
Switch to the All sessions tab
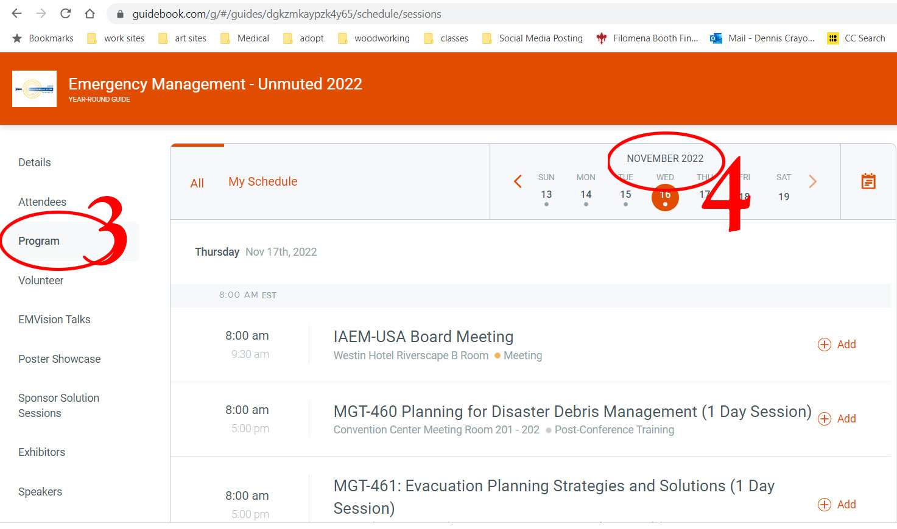coord(197,183)
